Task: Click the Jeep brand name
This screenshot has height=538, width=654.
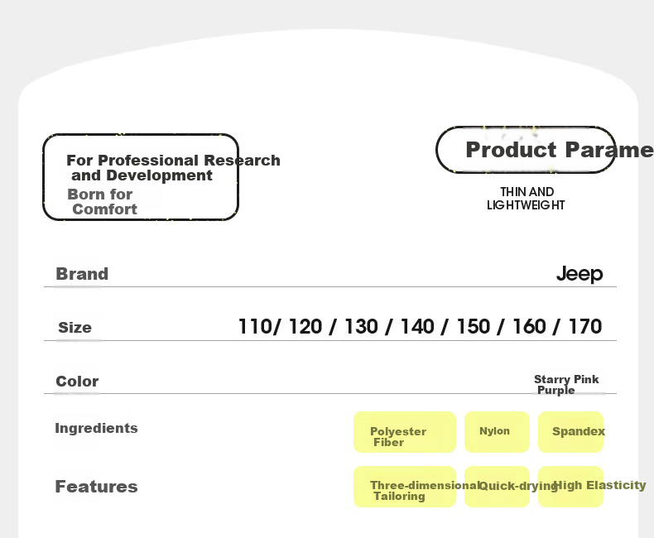Action: click(579, 274)
